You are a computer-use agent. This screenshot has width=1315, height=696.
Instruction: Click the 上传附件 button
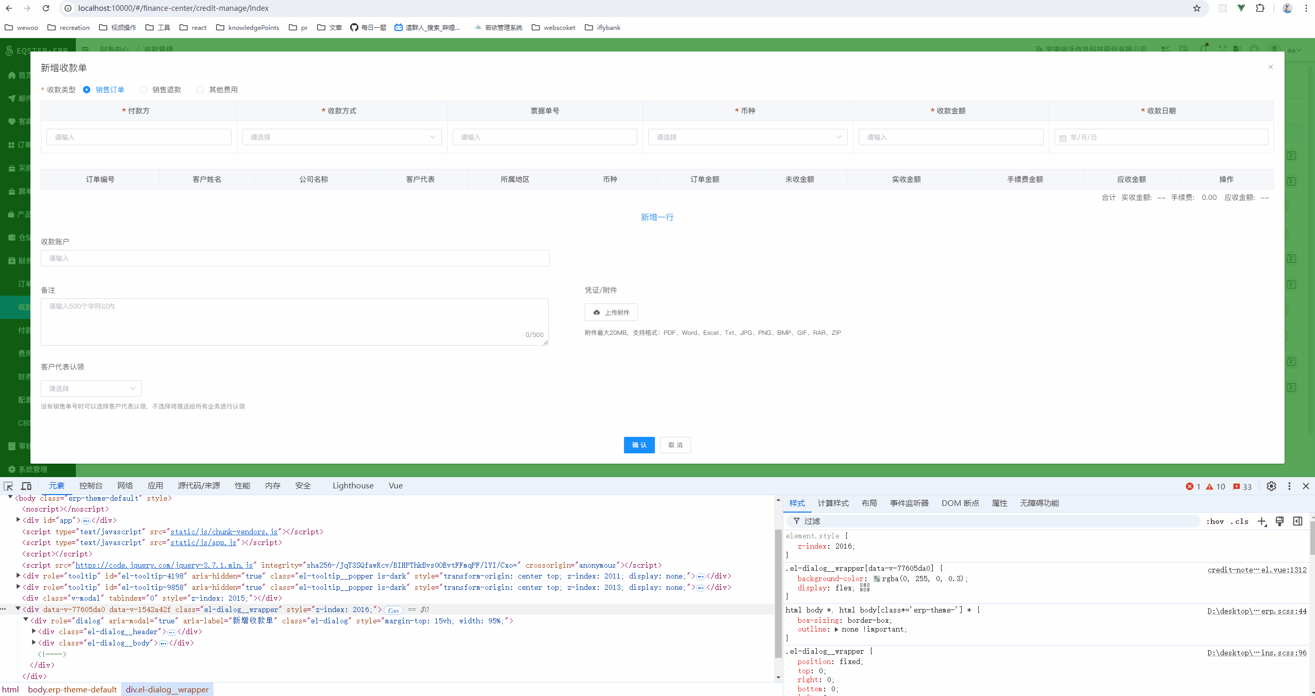click(611, 312)
